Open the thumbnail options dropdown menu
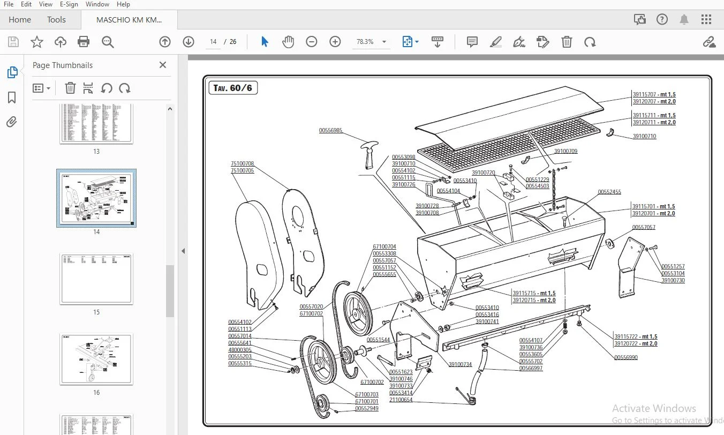Screen dimensions: 724x435 point(41,88)
